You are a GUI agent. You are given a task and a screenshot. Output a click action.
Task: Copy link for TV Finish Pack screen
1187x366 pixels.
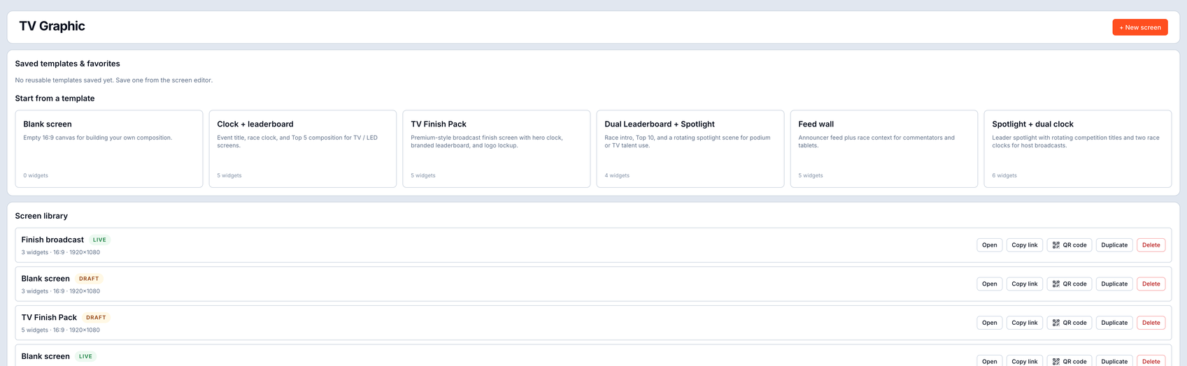coord(1024,323)
